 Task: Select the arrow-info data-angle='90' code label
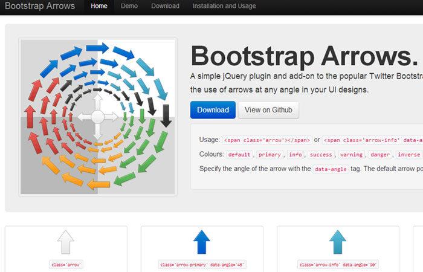338,265
